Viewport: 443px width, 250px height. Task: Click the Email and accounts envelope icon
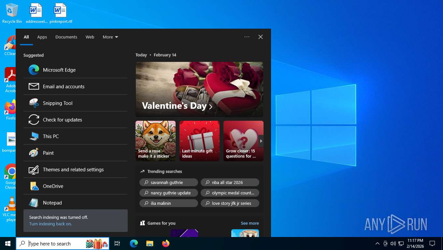(34, 87)
